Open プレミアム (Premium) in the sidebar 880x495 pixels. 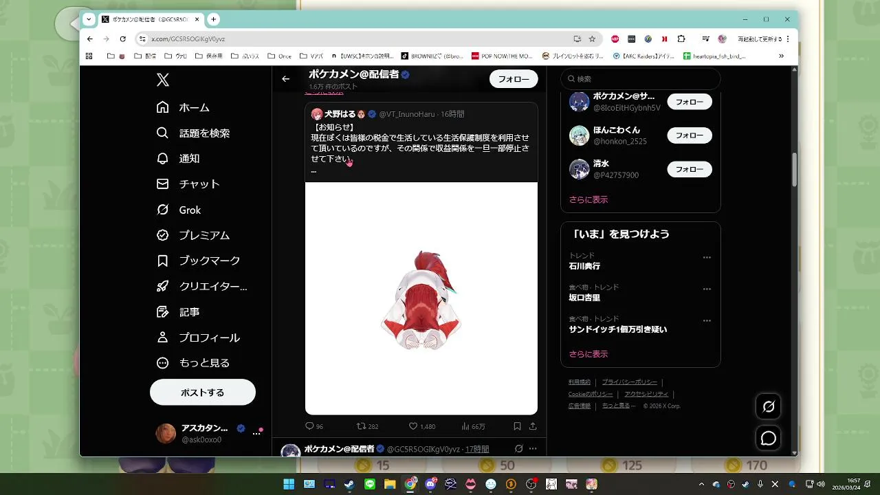pos(193,235)
